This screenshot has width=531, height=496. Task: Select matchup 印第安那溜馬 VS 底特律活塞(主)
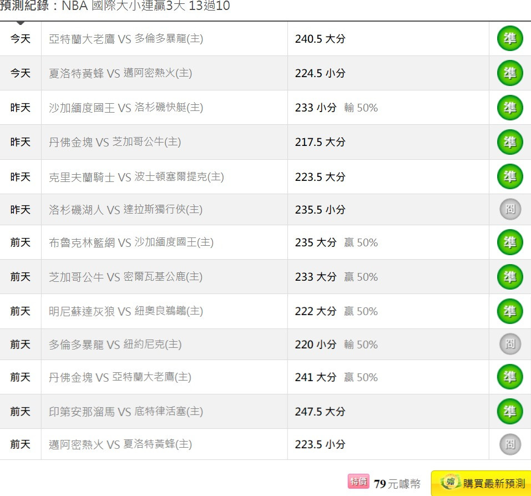(x=126, y=412)
